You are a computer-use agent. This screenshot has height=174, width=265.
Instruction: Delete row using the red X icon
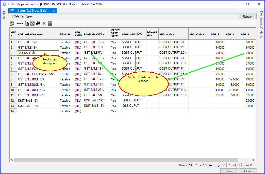[x=44, y=24]
